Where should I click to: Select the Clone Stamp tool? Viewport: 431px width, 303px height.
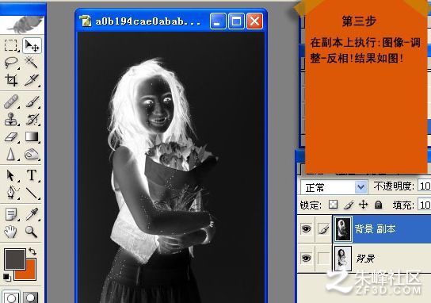11,119
